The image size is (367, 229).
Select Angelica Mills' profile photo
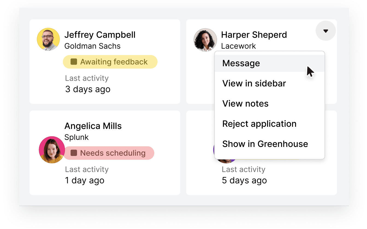pyautogui.click(x=52, y=150)
